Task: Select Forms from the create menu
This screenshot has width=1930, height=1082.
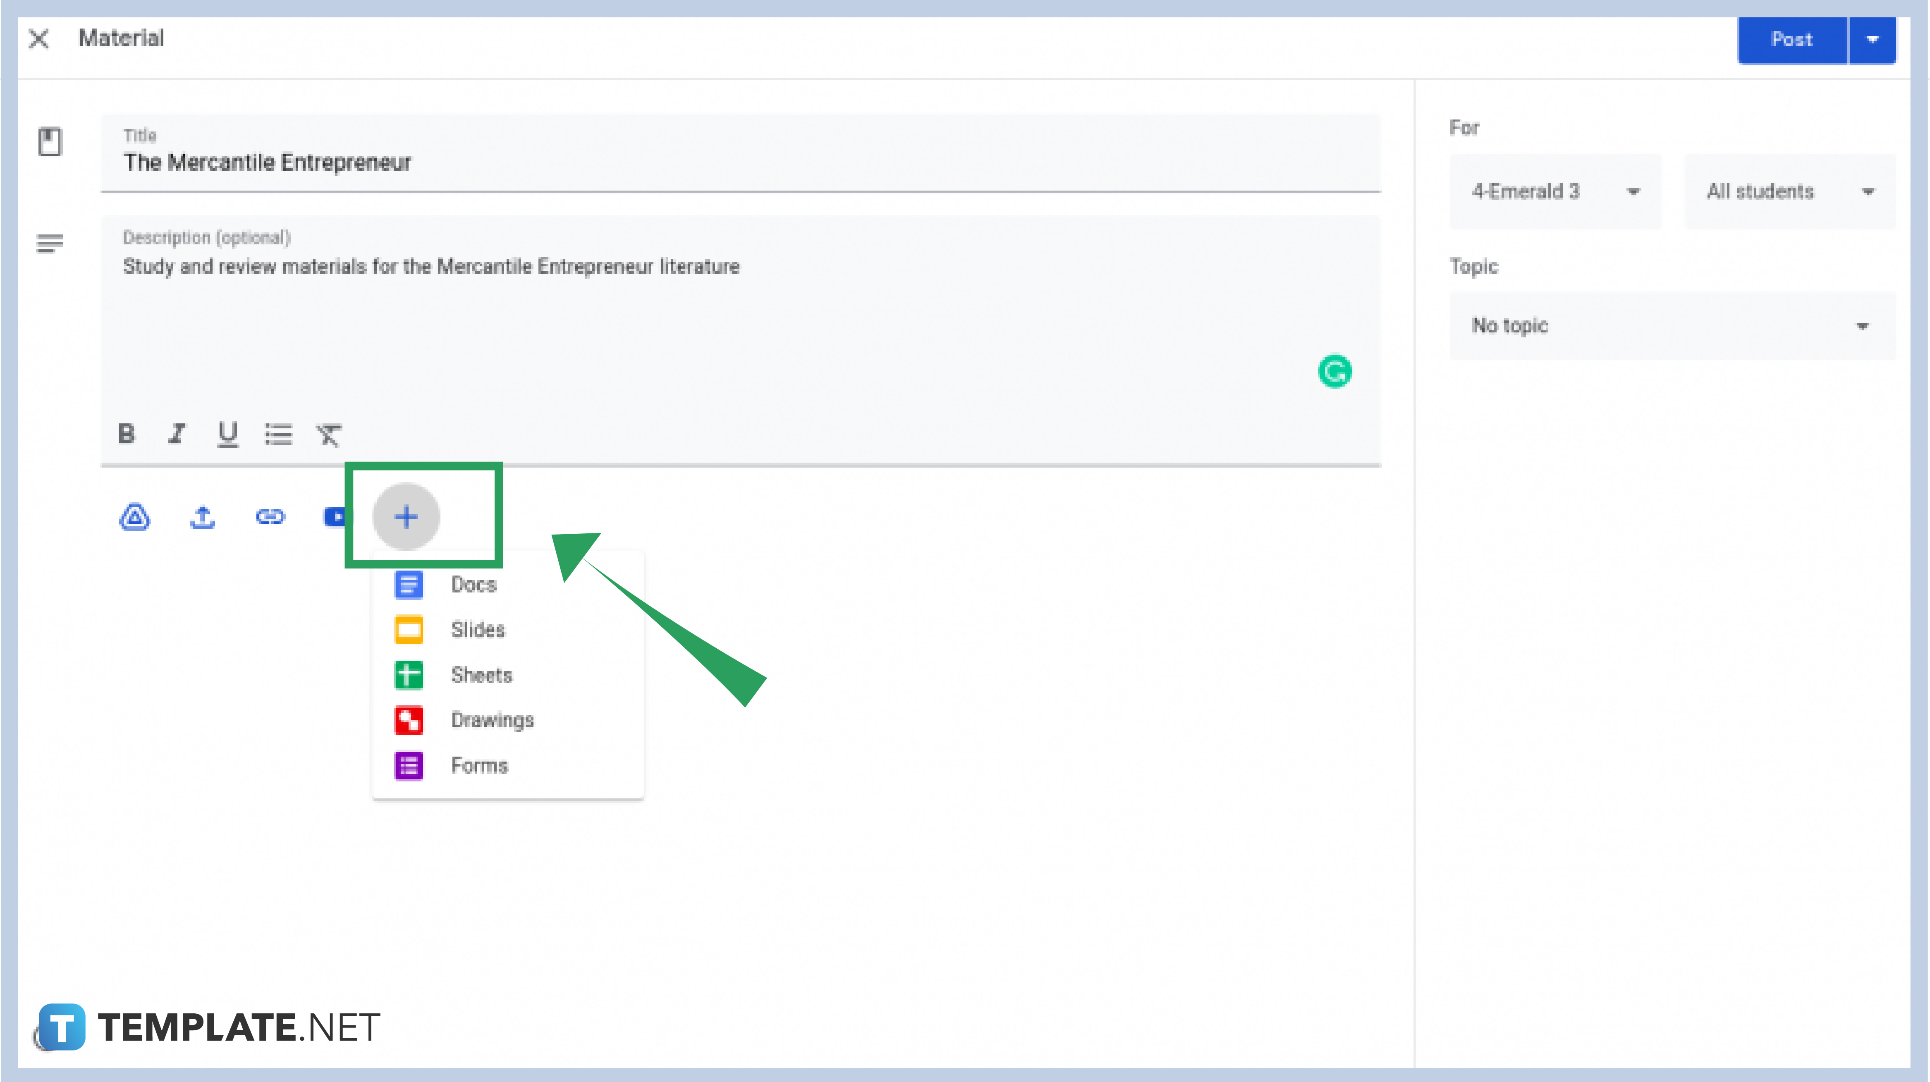Action: tap(480, 765)
